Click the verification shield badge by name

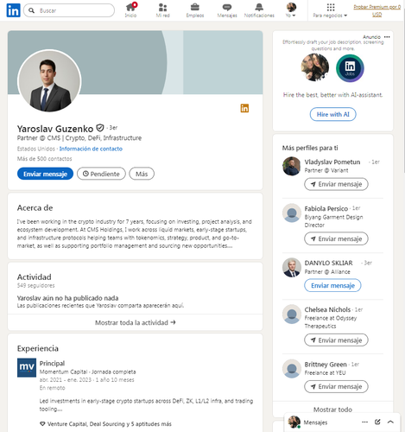100,128
